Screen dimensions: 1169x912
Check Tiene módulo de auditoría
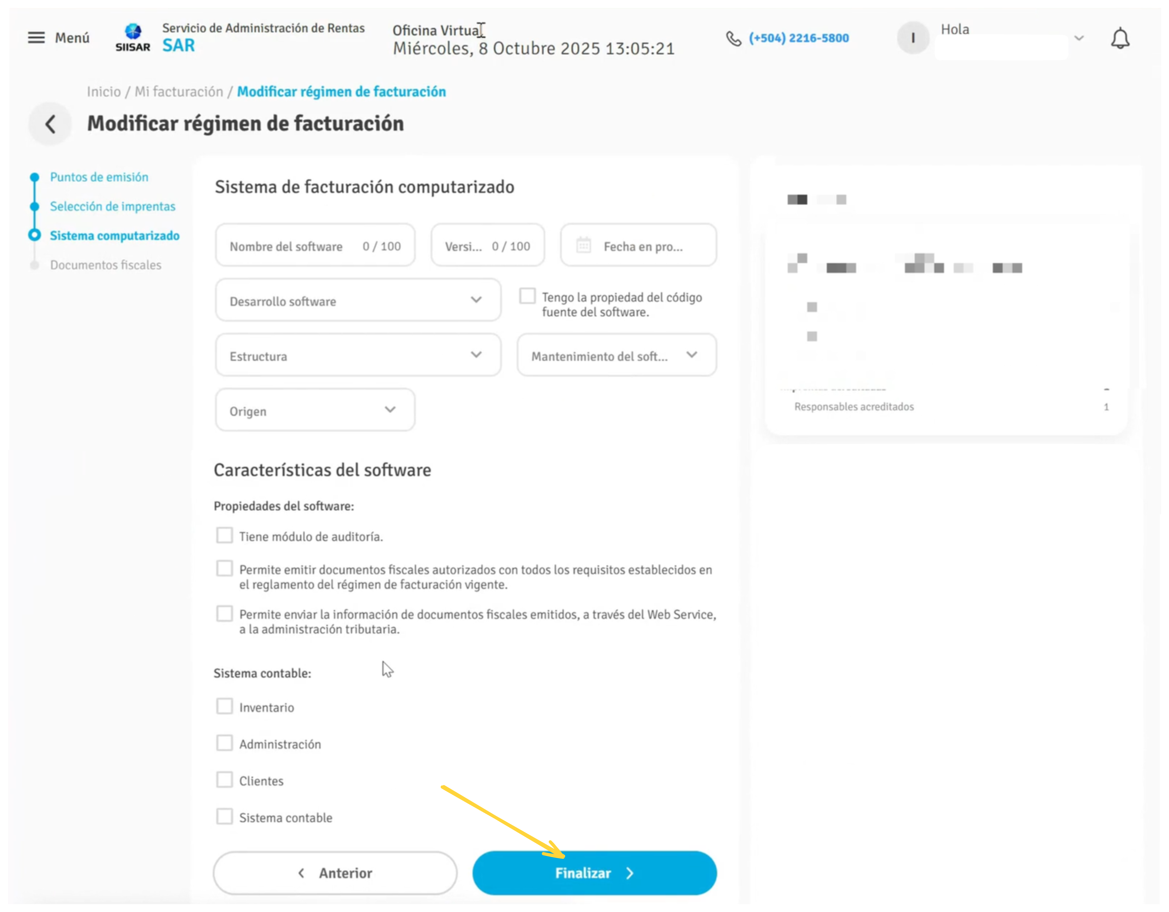tap(224, 535)
